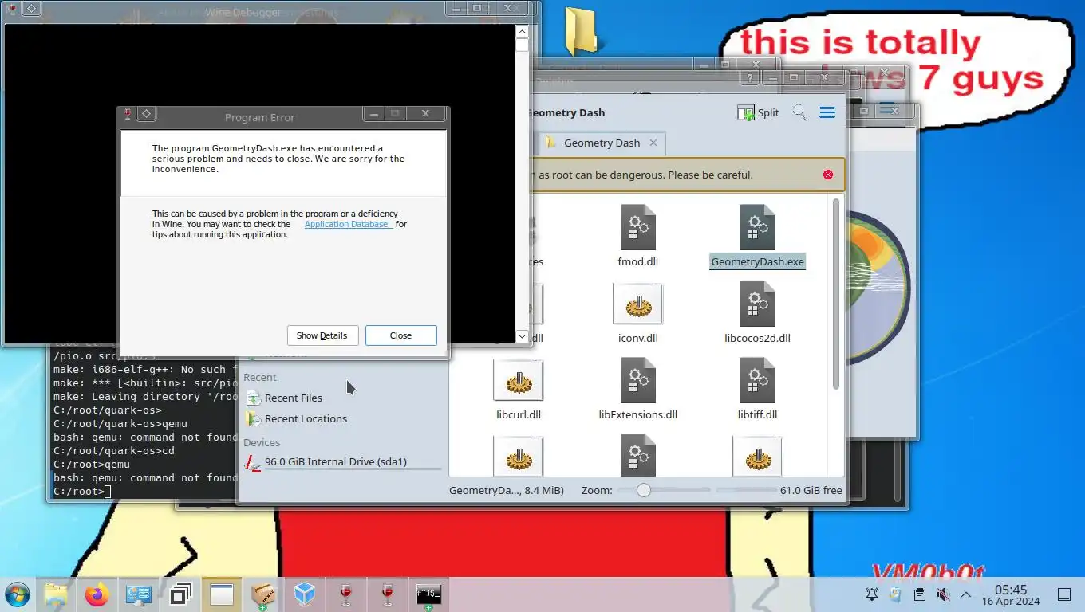The height and width of the screenshot is (612, 1085).
Task: Open system settings icon in taskbar
Action: coord(139,594)
